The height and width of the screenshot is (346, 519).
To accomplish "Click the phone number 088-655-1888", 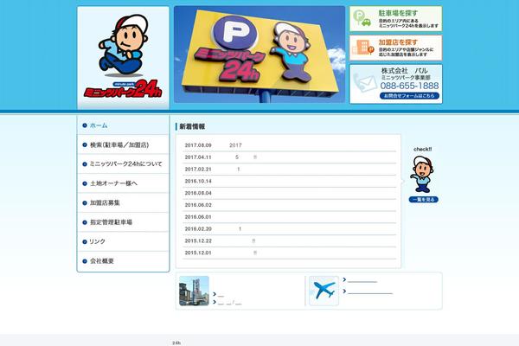I will [x=409, y=86].
